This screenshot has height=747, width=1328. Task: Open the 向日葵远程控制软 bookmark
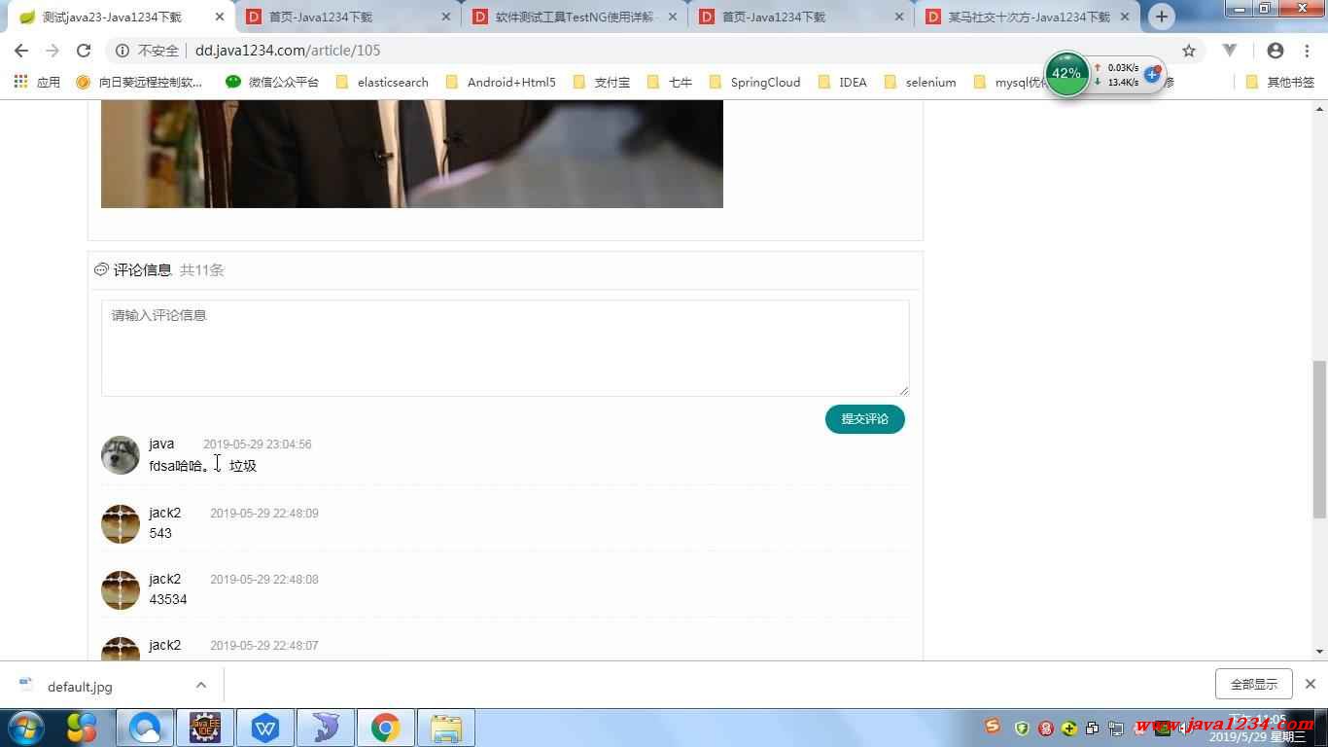[139, 82]
